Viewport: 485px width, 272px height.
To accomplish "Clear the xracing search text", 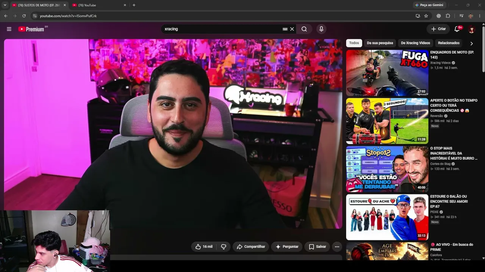I will coord(292,29).
